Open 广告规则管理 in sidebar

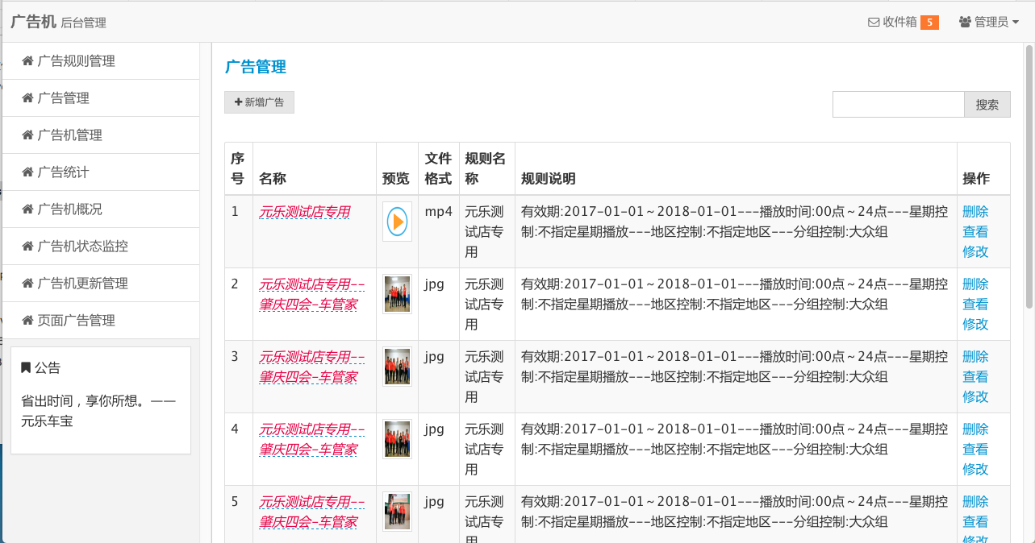[x=76, y=61]
